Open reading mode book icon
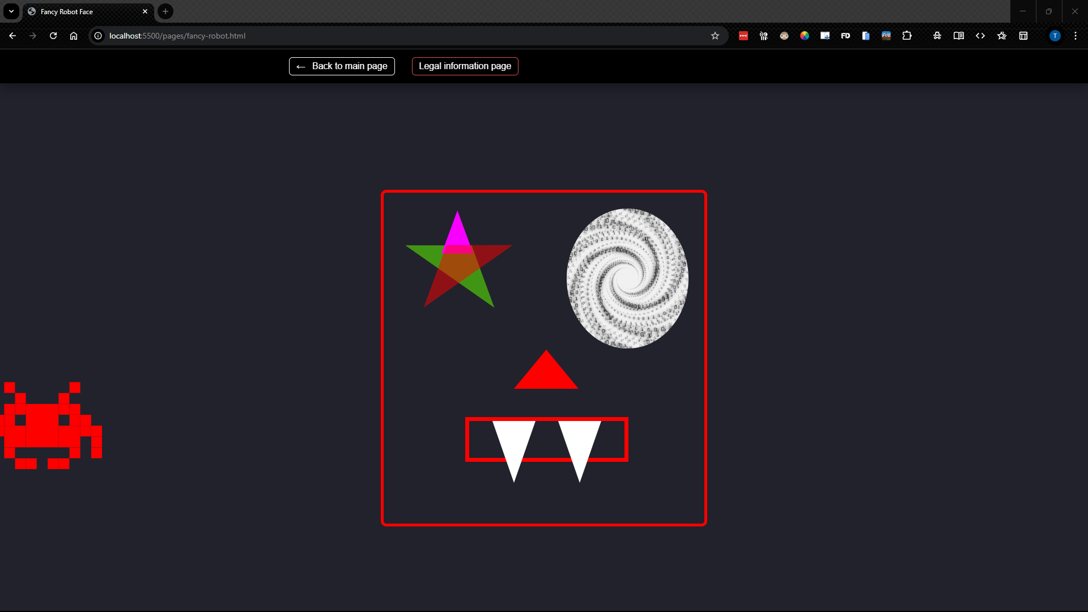Screen dimensions: 1088x612 (x=959, y=36)
